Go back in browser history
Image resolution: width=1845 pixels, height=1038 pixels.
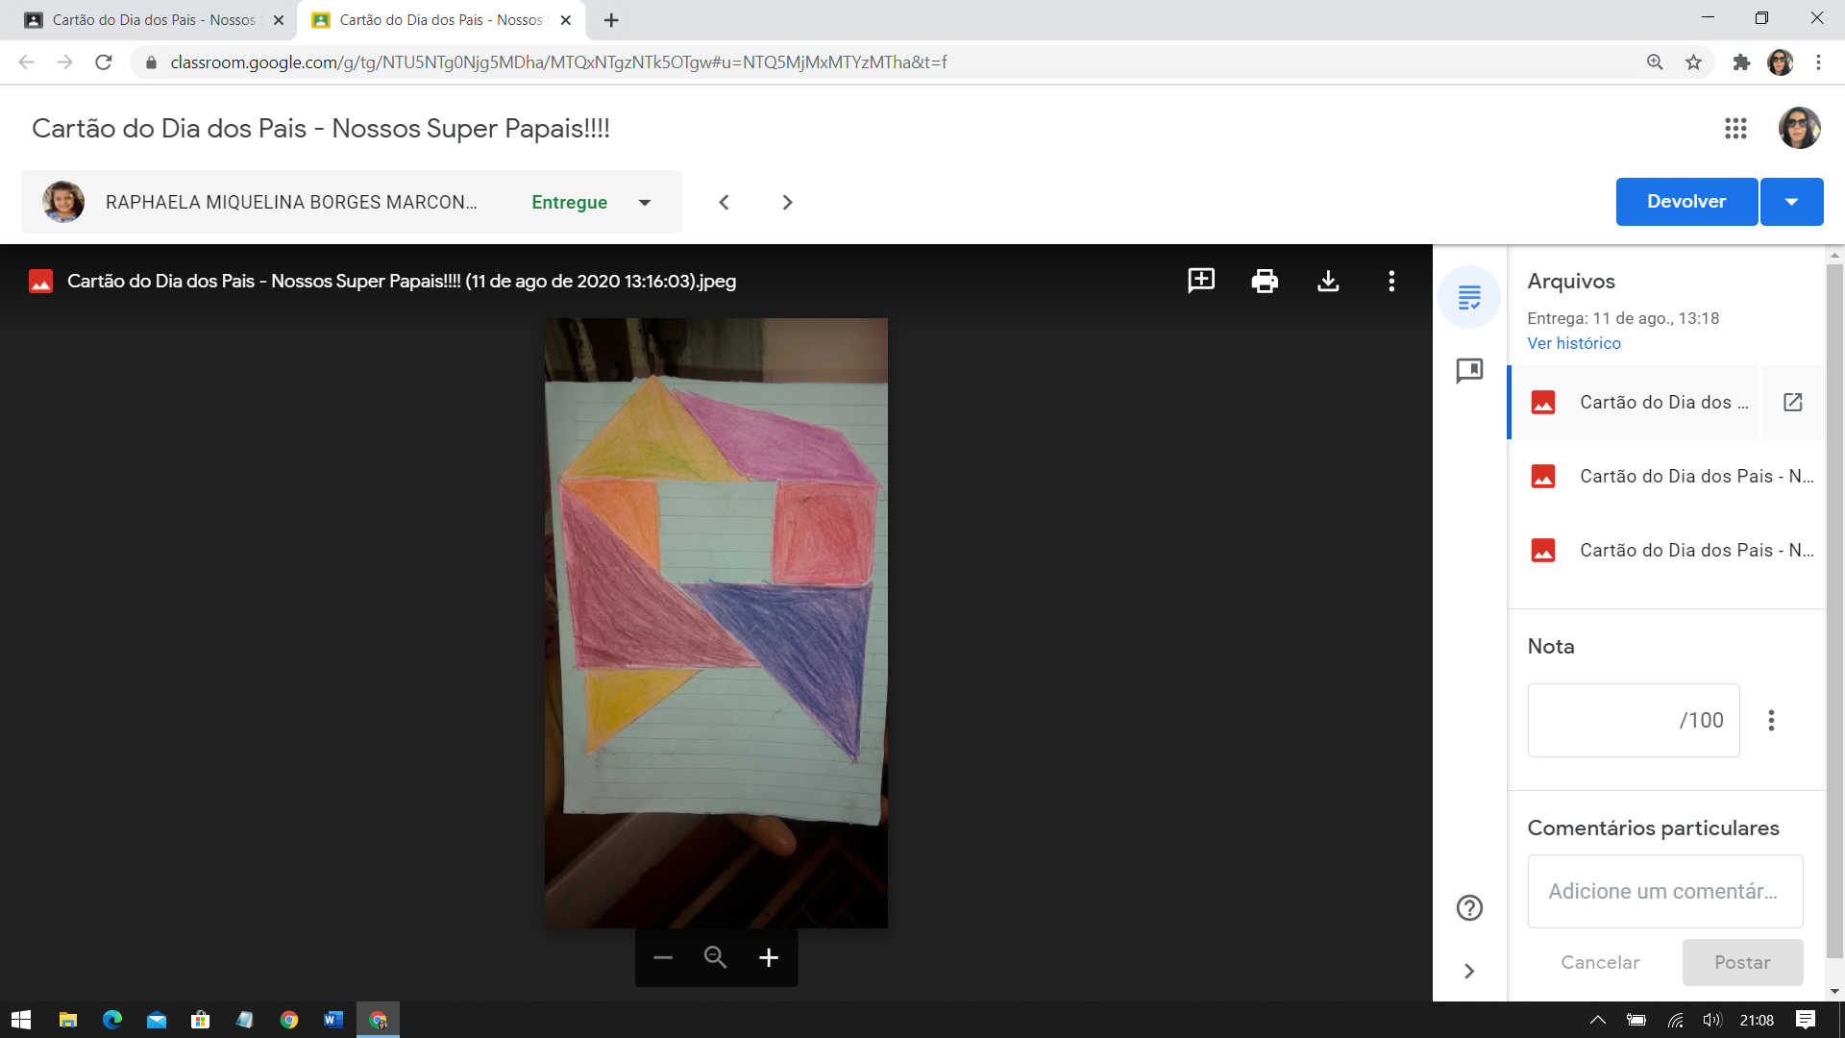click(27, 62)
